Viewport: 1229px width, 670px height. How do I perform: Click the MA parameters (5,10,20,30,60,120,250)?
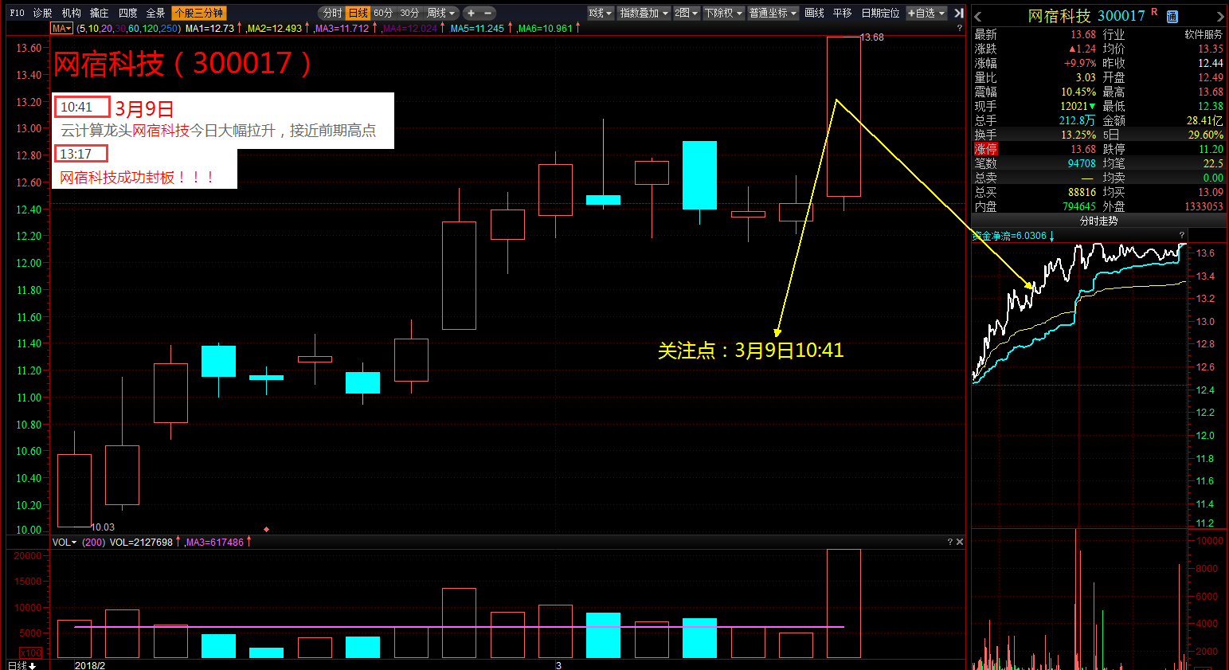coord(129,28)
